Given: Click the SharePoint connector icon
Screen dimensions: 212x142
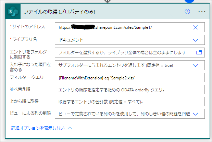Looking at the screenshot, I should pos(13,12).
